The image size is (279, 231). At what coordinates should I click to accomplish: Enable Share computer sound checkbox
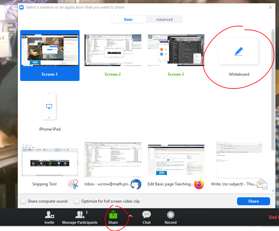pyautogui.click(x=23, y=201)
